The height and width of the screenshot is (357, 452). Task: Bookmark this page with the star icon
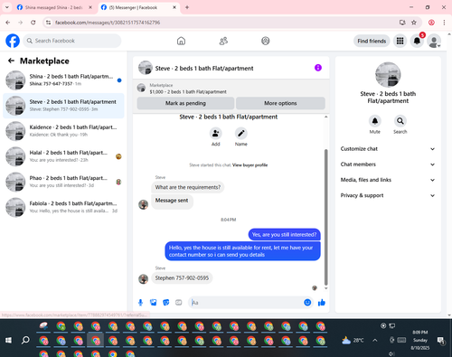tap(414, 23)
